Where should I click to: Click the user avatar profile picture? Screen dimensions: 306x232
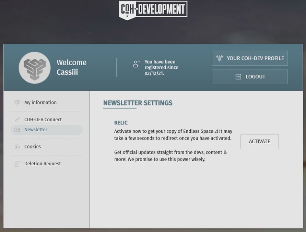(35, 68)
